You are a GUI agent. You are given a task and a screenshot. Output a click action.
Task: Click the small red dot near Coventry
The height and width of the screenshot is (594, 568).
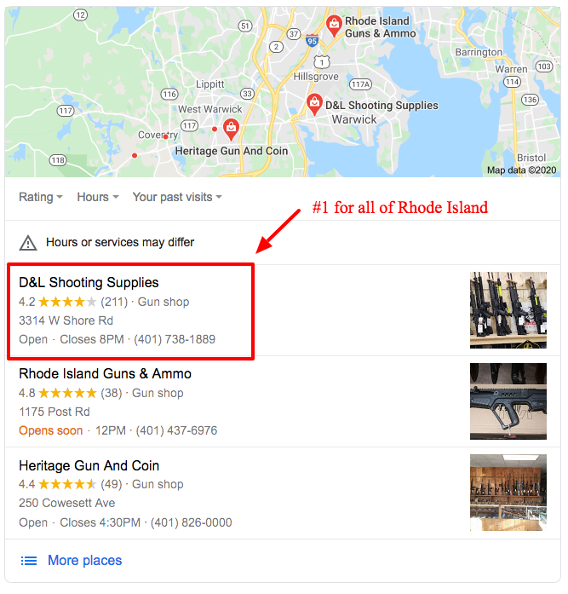[165, 136]
